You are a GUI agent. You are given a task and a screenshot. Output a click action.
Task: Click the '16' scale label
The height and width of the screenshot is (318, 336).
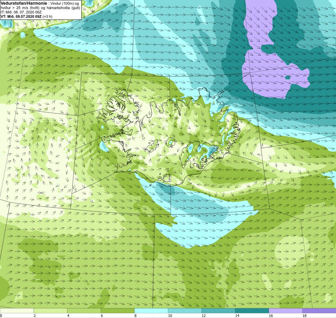pos(271,315)
